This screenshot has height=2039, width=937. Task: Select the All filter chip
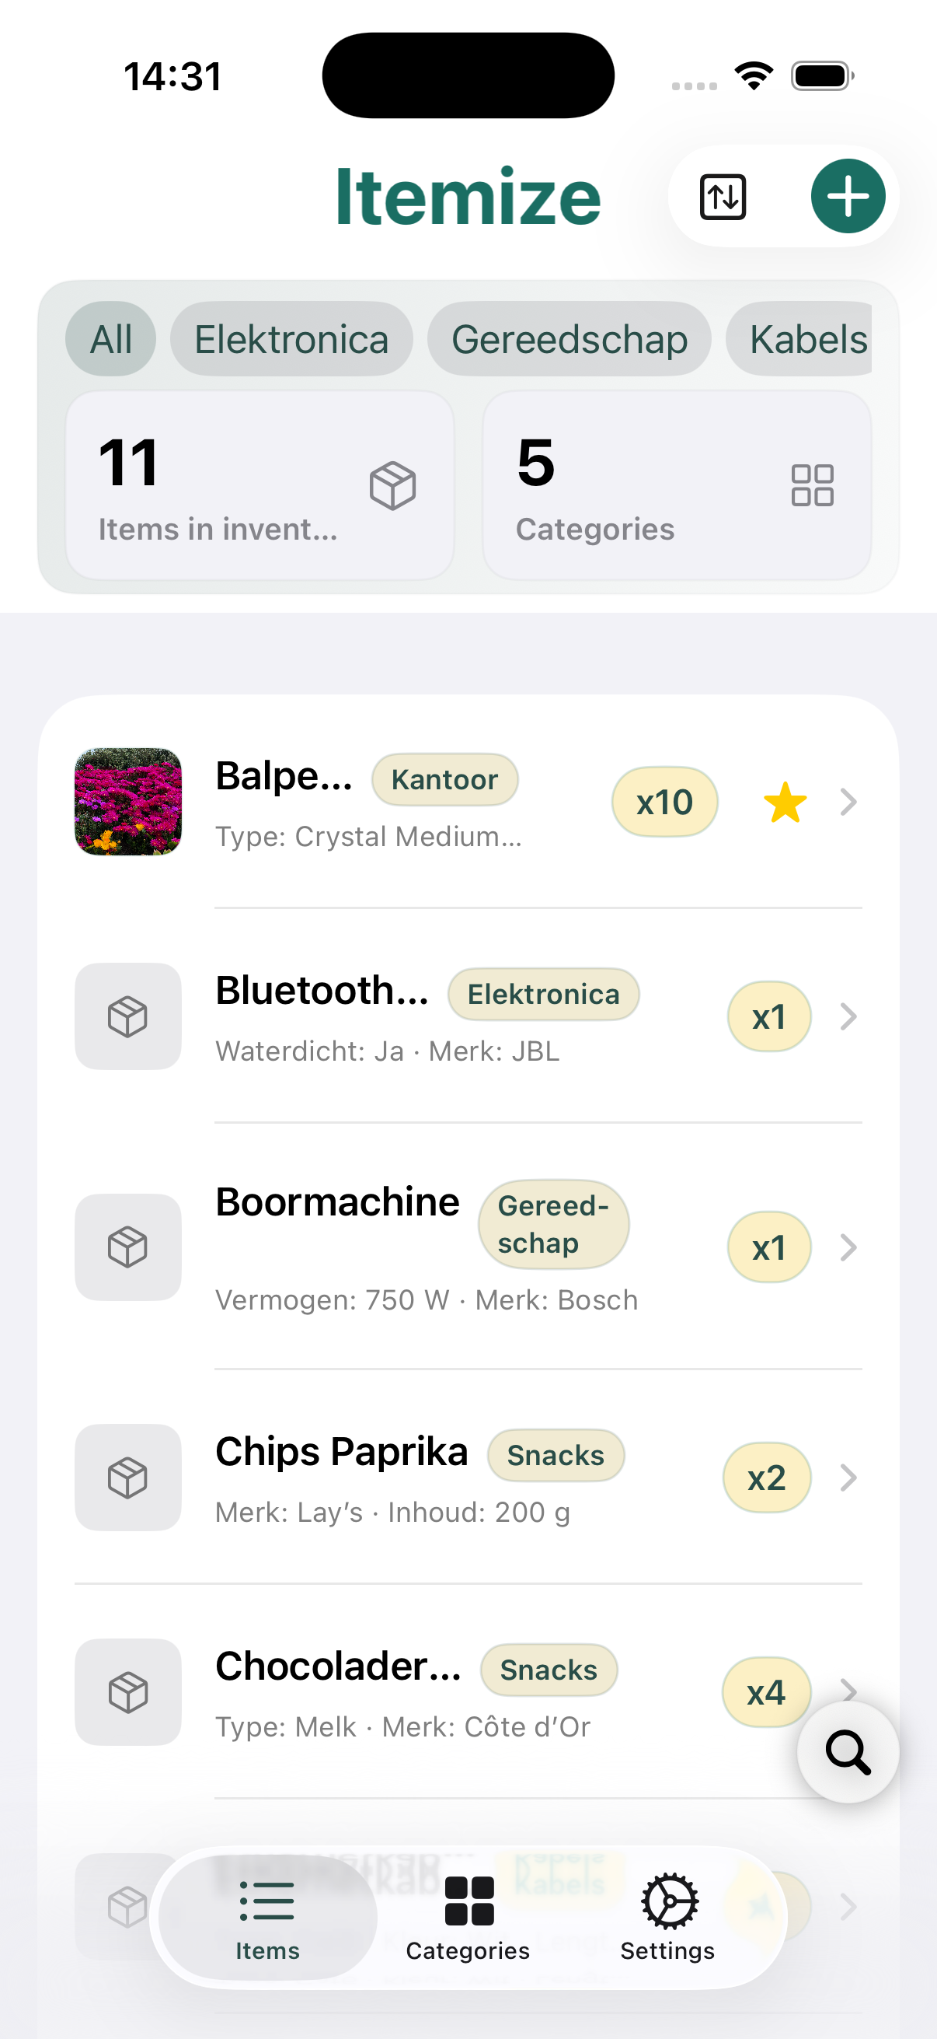(110, 338)
